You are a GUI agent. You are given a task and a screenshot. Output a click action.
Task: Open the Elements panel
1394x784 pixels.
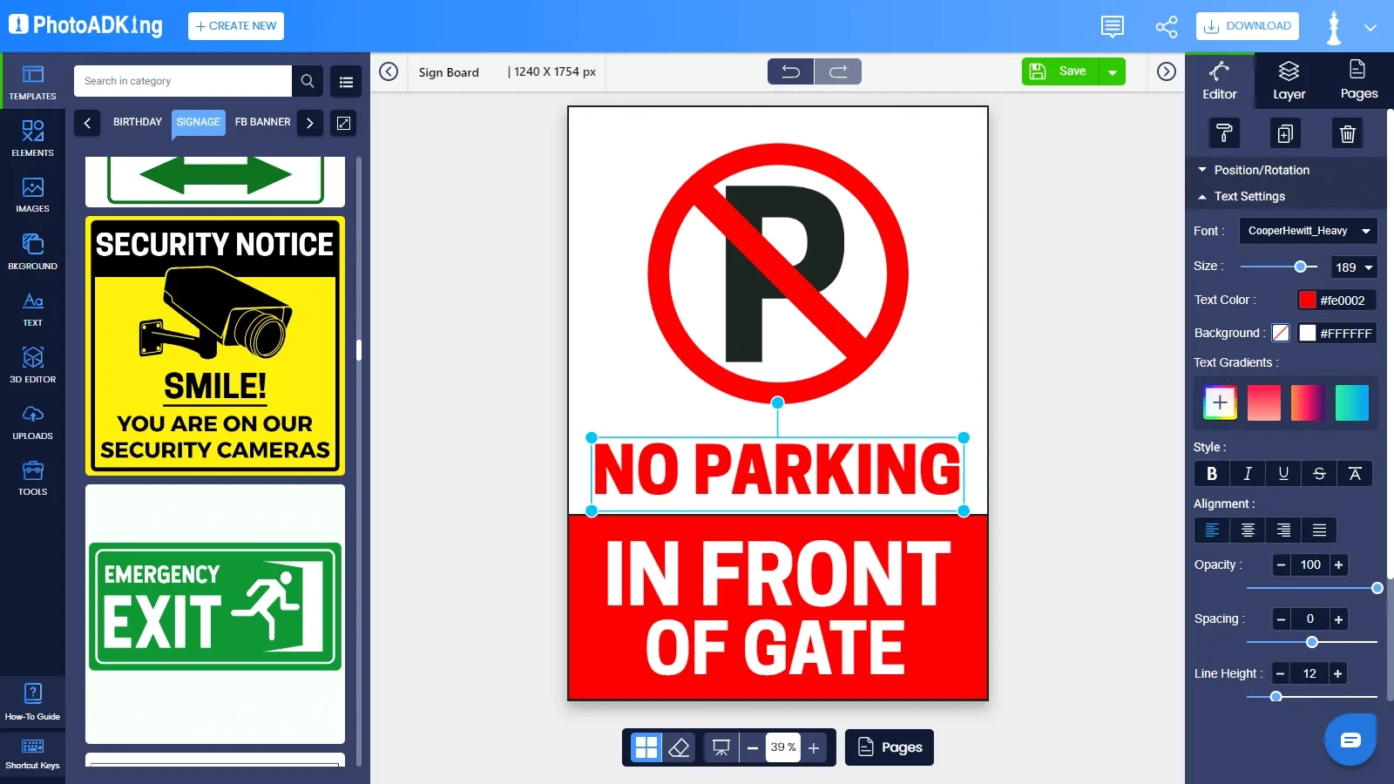pos(32,138)
